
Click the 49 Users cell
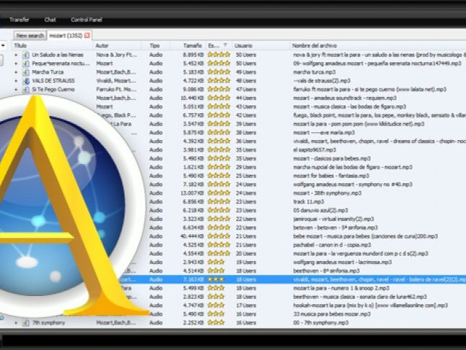tap(246, 72)
